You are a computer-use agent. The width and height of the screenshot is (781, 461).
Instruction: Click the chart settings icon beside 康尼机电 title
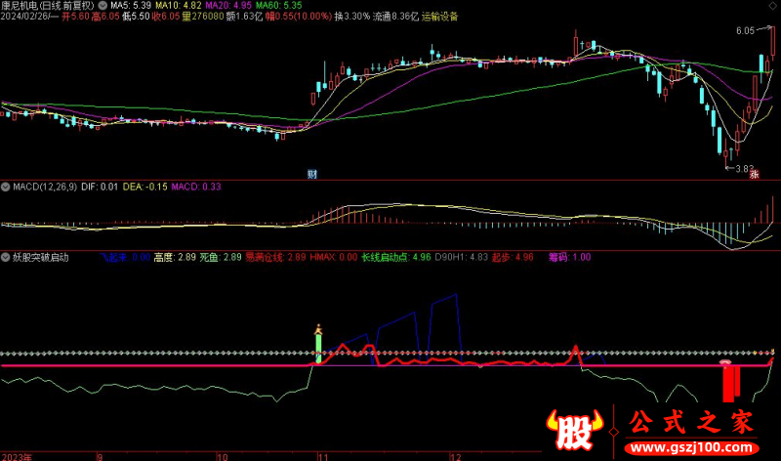click(103, 5)
